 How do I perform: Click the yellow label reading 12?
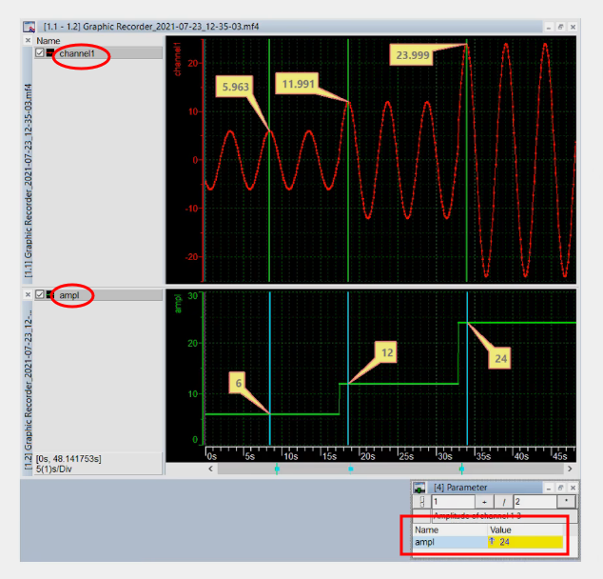coord(387,352)
